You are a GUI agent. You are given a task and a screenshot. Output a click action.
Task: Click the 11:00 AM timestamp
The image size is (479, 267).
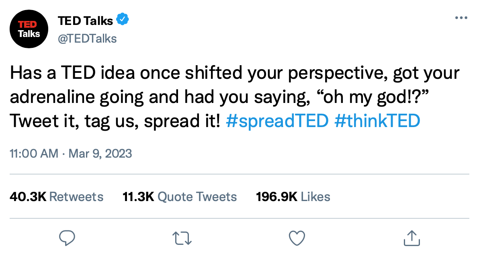34,153
